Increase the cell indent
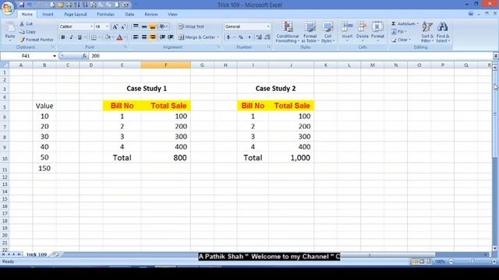The height and width of the screenshot is (280, 499). tap(171, 37)
